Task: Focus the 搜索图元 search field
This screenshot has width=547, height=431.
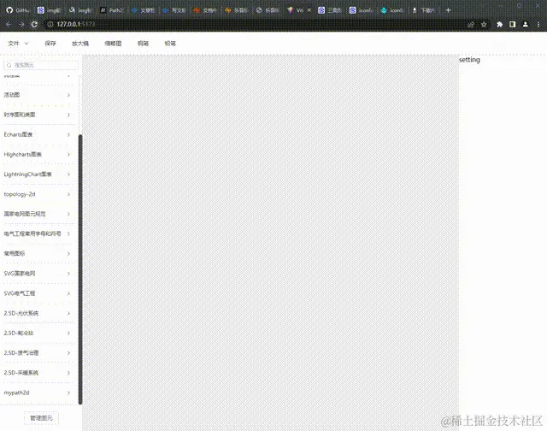Action: [41, 65]
